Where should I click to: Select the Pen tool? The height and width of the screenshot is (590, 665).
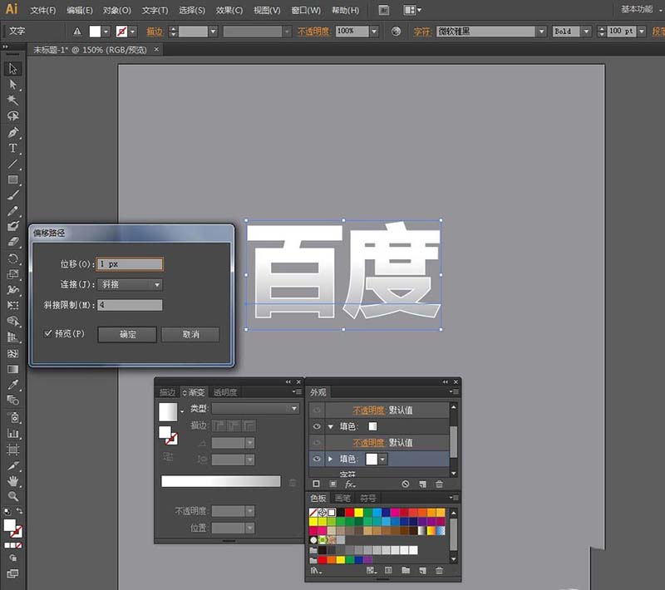(12, 132)
